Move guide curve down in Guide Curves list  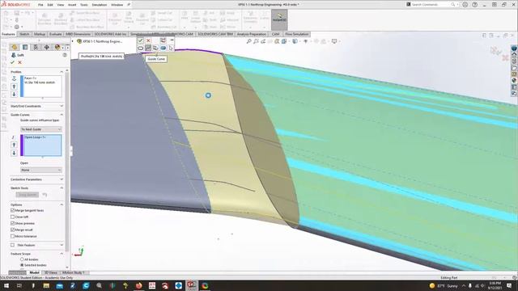pos(14,153)
